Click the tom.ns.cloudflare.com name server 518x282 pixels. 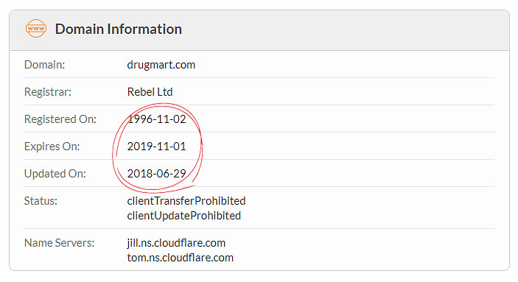point(180,258)
